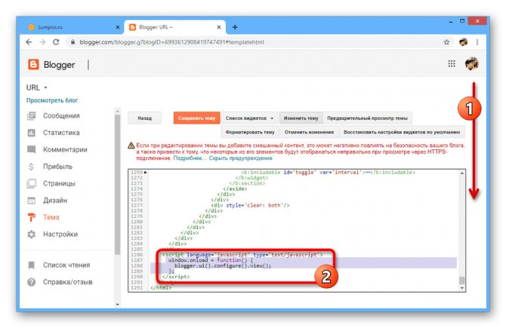Click the window.onload = function() line
The height and width of the screenshot is (328, 506).
pos(211,260)
